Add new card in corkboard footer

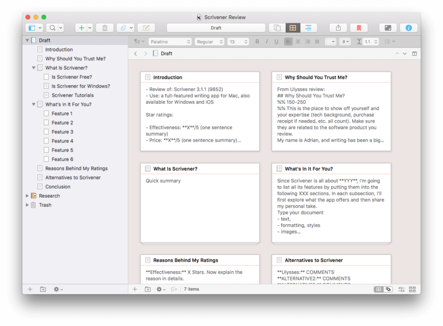[x=135, y=289]
